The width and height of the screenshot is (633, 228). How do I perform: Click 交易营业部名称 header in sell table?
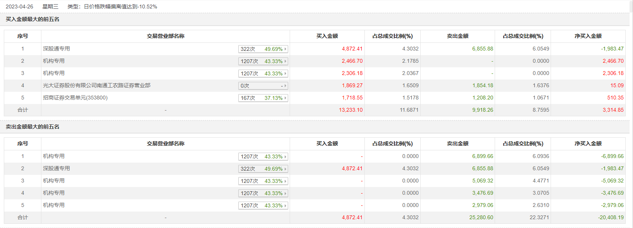point(166,143)
